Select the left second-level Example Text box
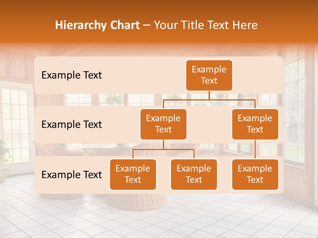318x238 pixels. [x=163, y=124]
